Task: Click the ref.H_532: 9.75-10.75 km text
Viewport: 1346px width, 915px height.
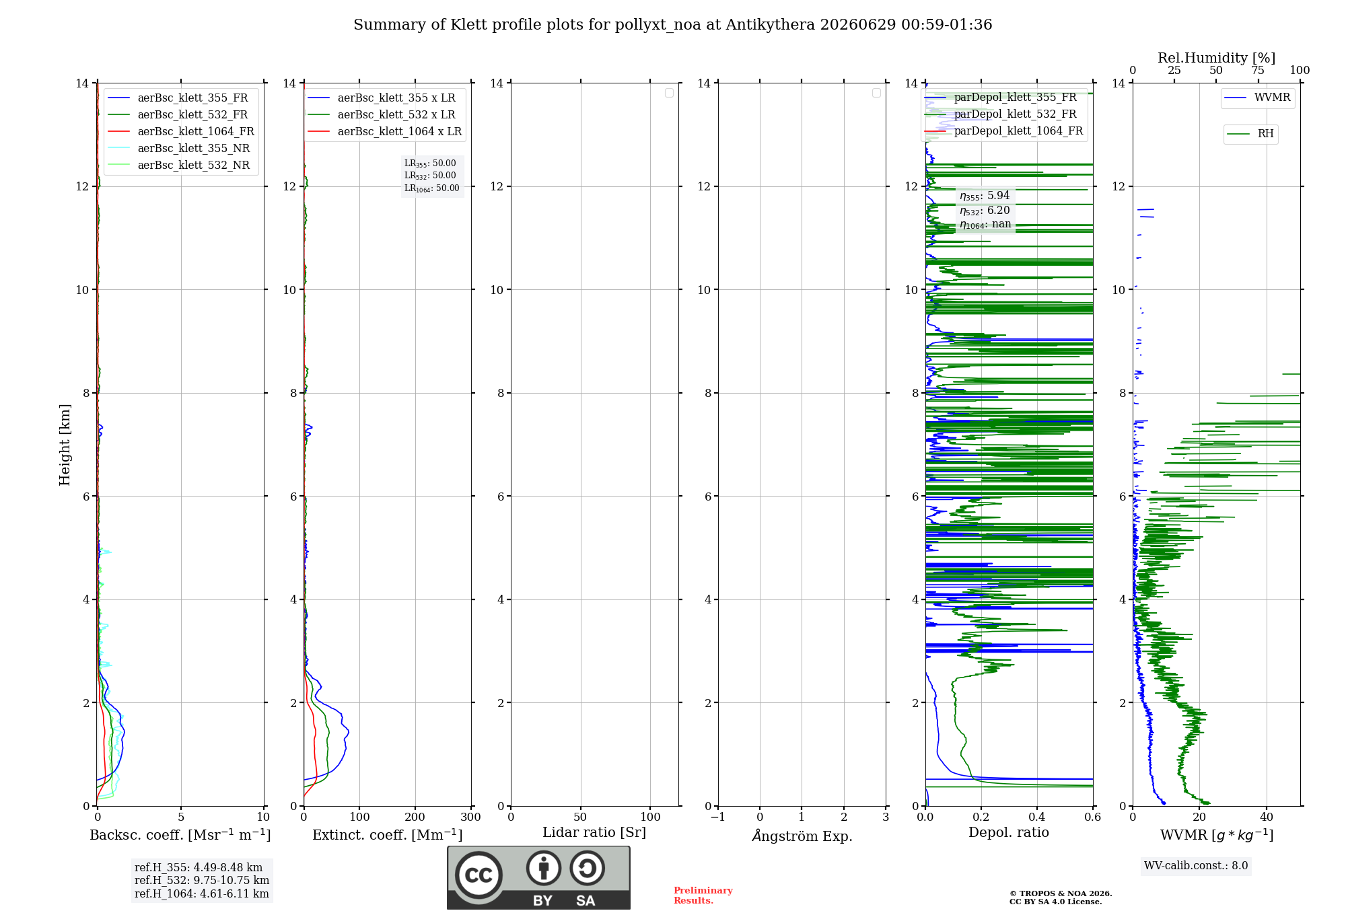Action: point(202,881)
